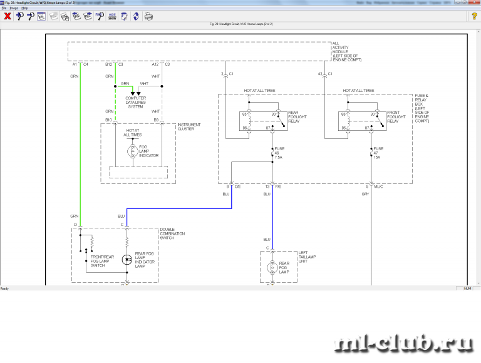Viewport: 481px width, 363px height.
Task: Click the fit image to window icon
Action: (x=41, y=16)
